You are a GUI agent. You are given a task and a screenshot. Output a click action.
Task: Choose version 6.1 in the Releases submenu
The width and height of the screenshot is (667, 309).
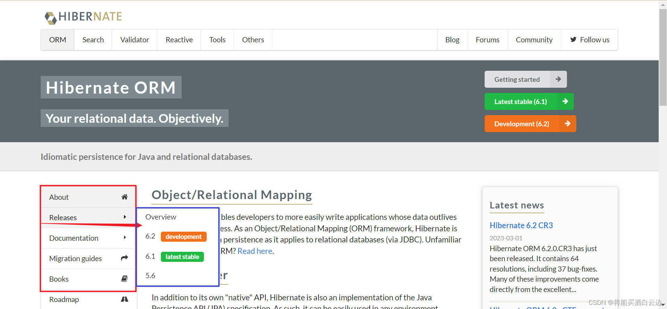click(x=150, y=256)
